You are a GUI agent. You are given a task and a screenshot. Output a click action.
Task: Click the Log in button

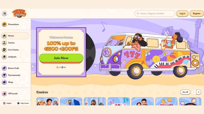[x=182, y=13]
